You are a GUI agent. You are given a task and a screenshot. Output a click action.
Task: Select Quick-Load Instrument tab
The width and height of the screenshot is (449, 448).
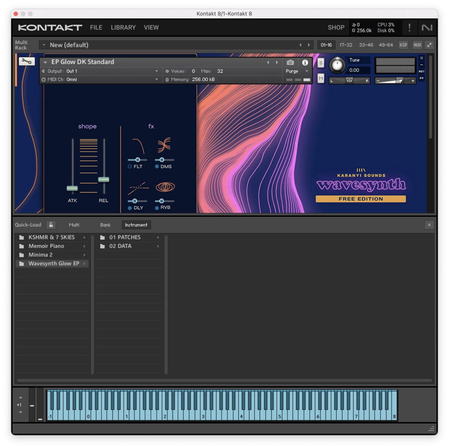pos(136,225)
